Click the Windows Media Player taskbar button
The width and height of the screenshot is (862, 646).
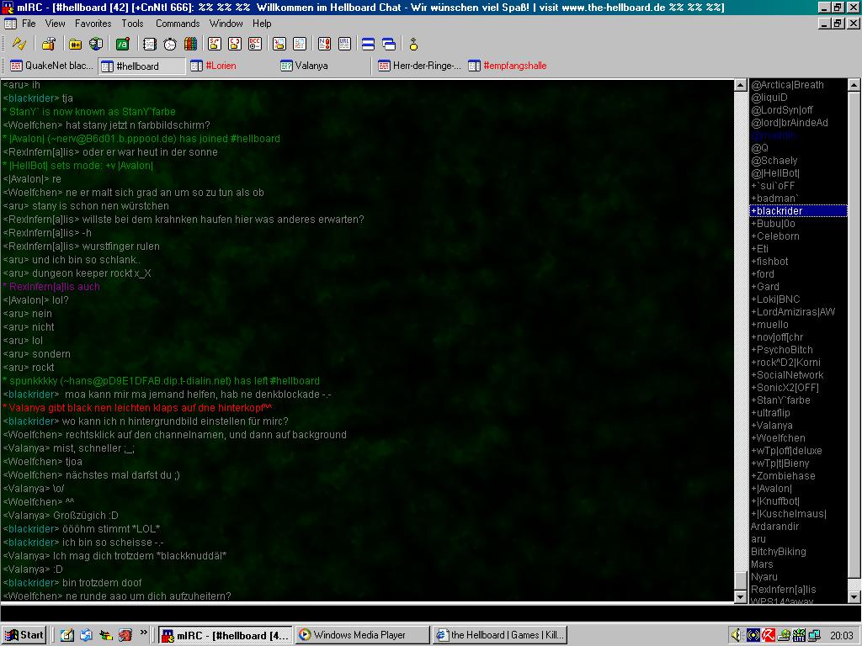click(360, 635)
